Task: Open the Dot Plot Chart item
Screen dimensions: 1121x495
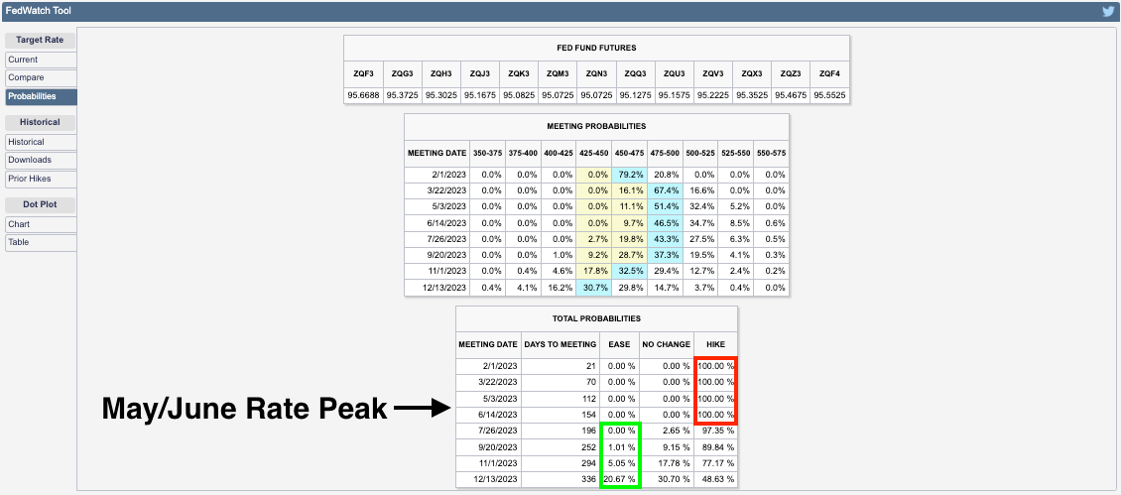Action: (x=41, y=224)
